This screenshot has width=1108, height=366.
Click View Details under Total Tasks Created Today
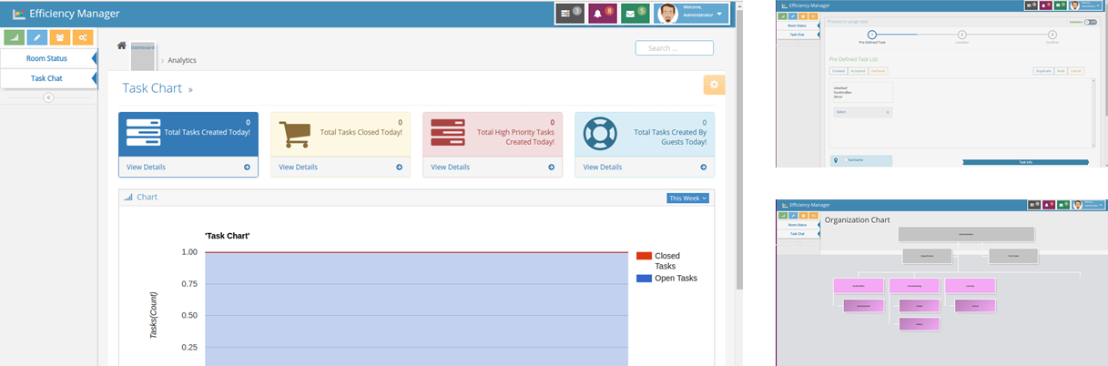188,167
